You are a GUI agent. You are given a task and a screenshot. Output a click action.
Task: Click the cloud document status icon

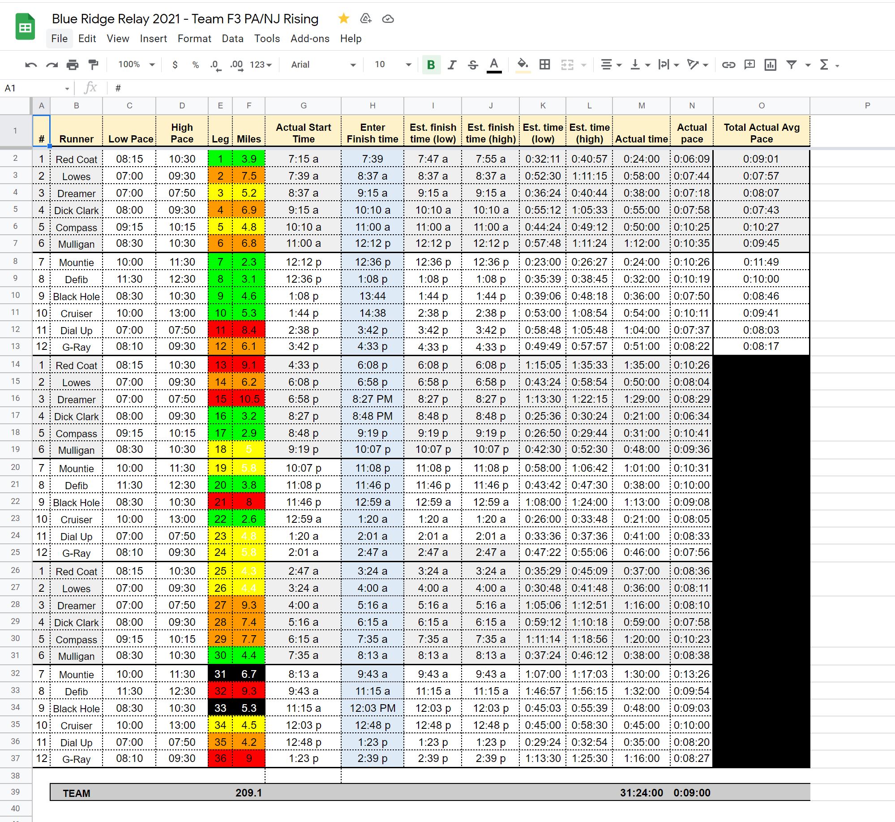(x=388, y=19)
